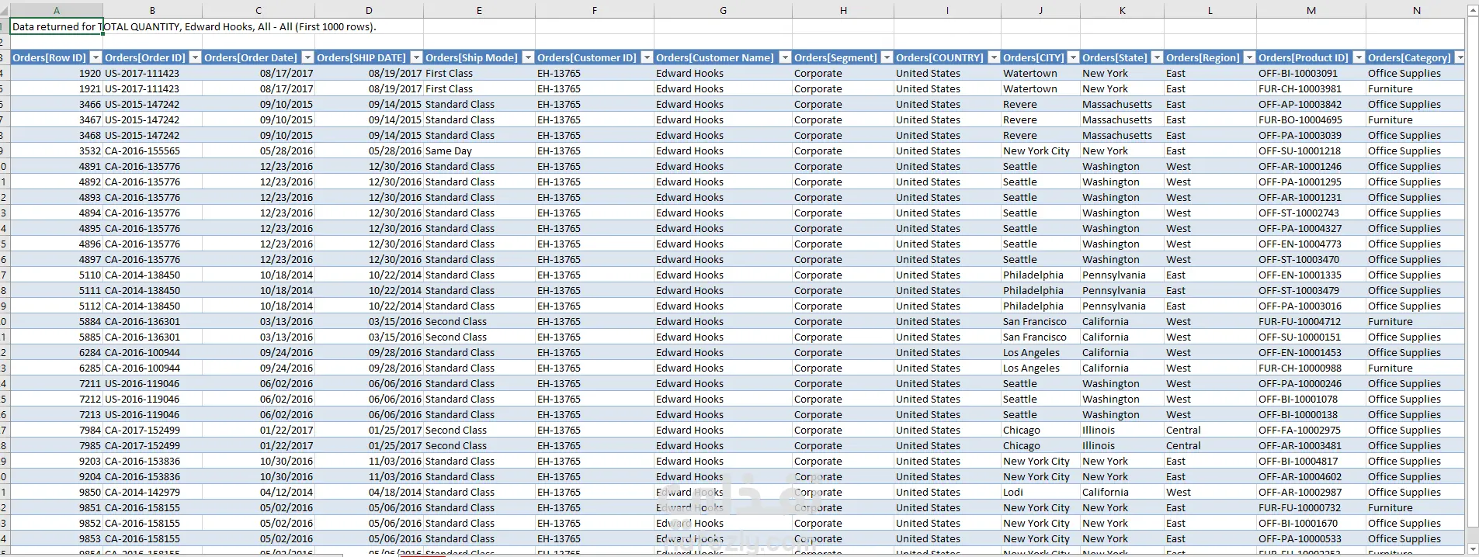Open the Orders[Ship Mode] filter dropdown

[x=528, y=57]
